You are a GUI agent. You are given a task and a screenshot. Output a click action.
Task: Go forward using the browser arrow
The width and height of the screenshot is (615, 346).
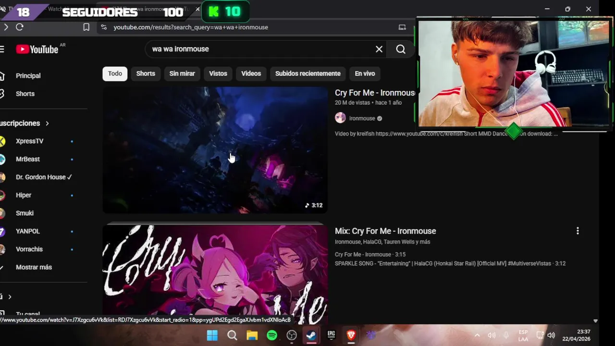tap(6, 27)
